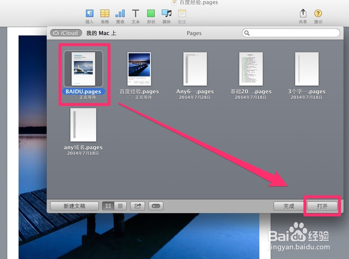The width and height of the screenshot is (349, 259).
Task: Show the Tips (提示) help icon
Action: pos(318,13)
